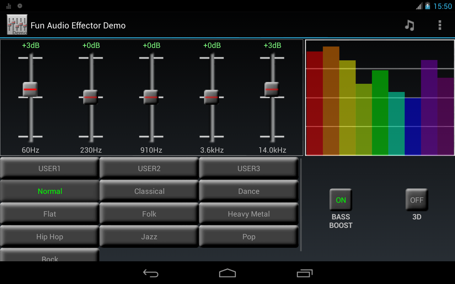Tap the Android home button

pyautogui.click(x=227, y=273)
